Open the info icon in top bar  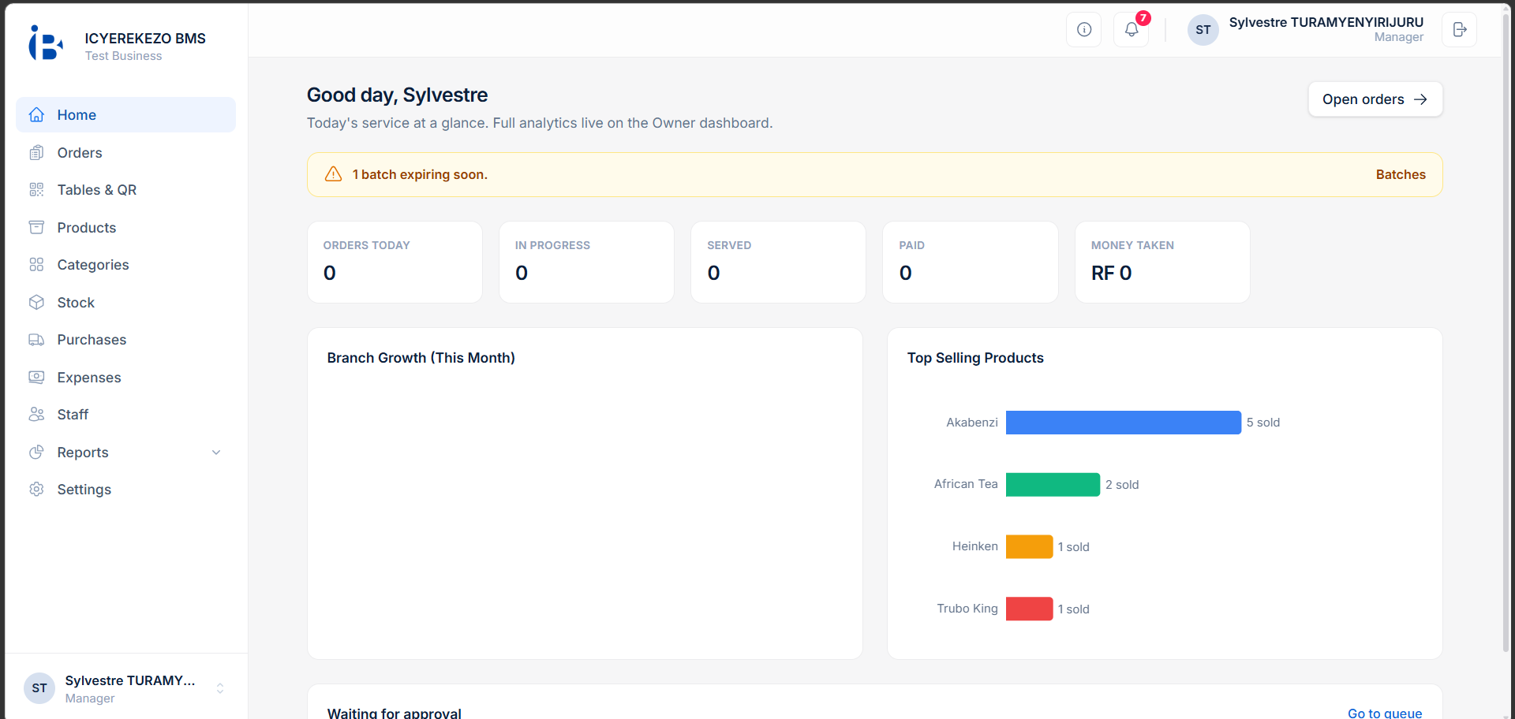pyautogui.click(x=1084, y=30)
